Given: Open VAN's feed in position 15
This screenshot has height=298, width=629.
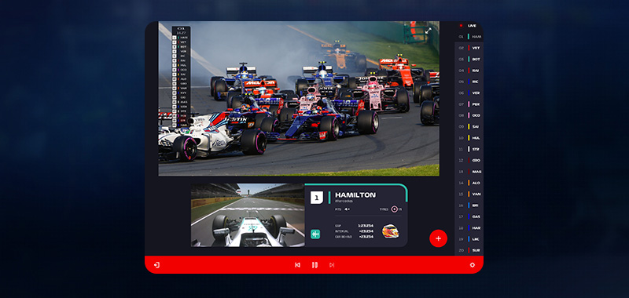Looking at the screenshot, I should [x=469, y=194].
